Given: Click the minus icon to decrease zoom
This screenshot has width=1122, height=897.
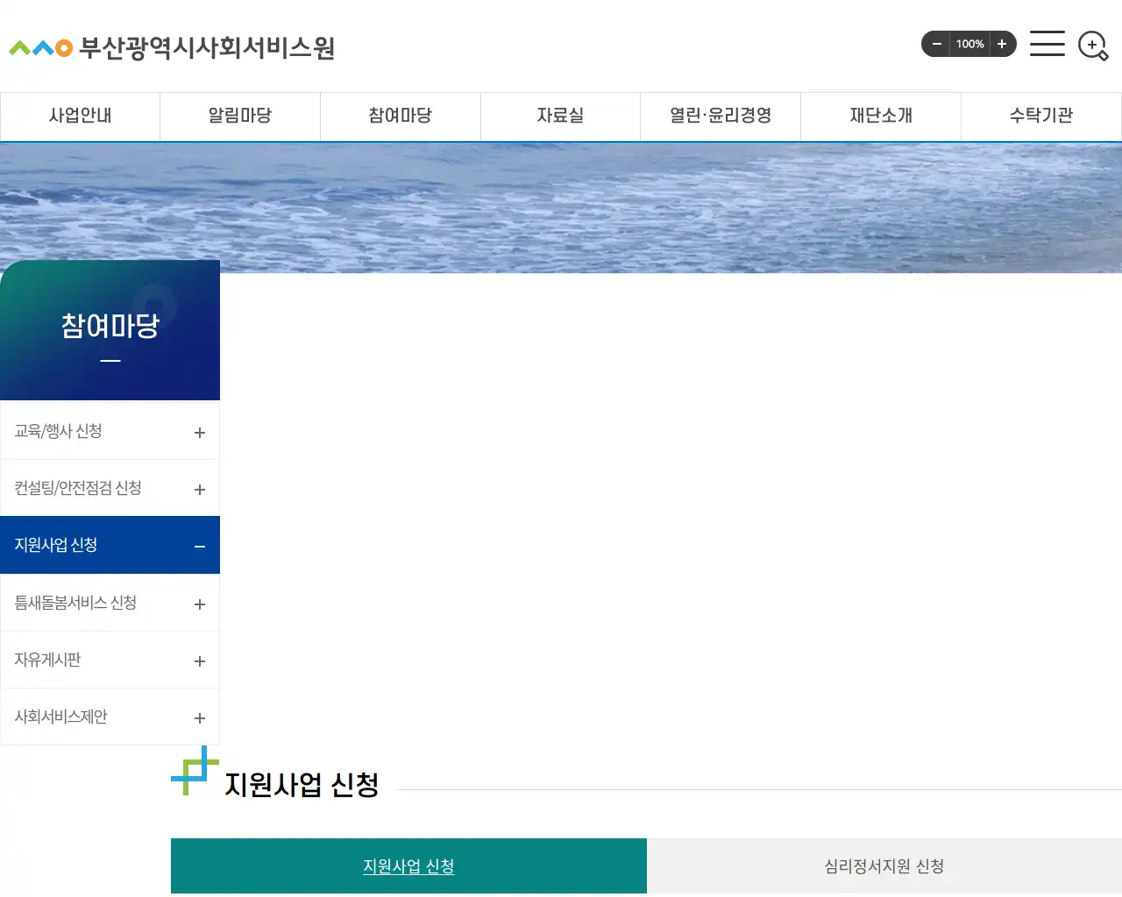Looking at the screenshot, I should pos(935,44).
